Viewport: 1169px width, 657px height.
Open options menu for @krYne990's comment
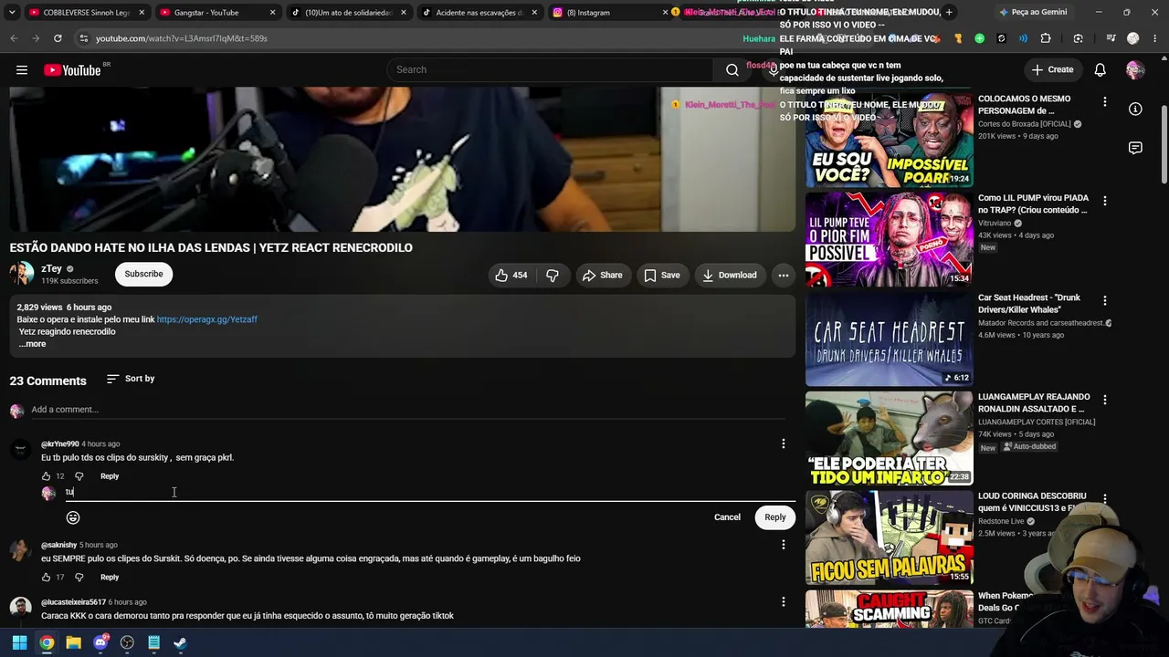(x=783, y=444)
